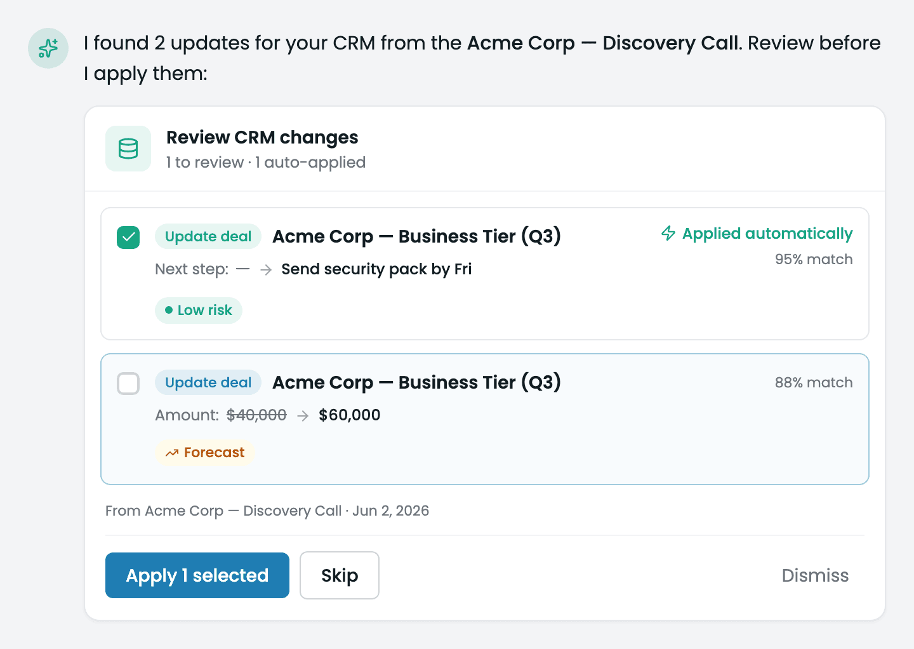This screenshot has height=649, width=914.
Task: Click the Low risk badge
Action: pos(199,311)
